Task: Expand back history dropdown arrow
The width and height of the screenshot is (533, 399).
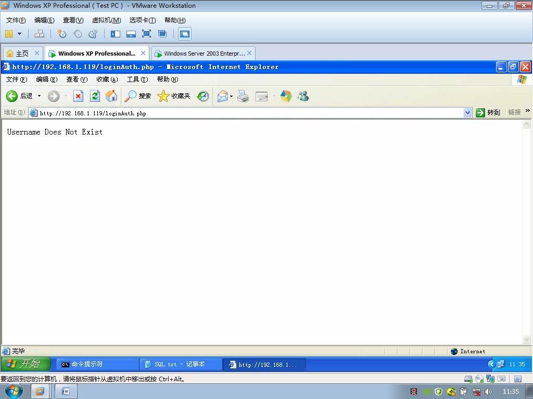Action: coord(39,96)
